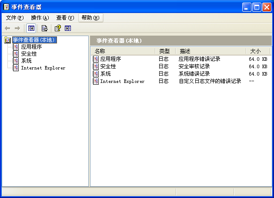Select 事件查看器(本地) root tree node
Image resolution: width=274 pixels, height=198 pixels.
35,40
